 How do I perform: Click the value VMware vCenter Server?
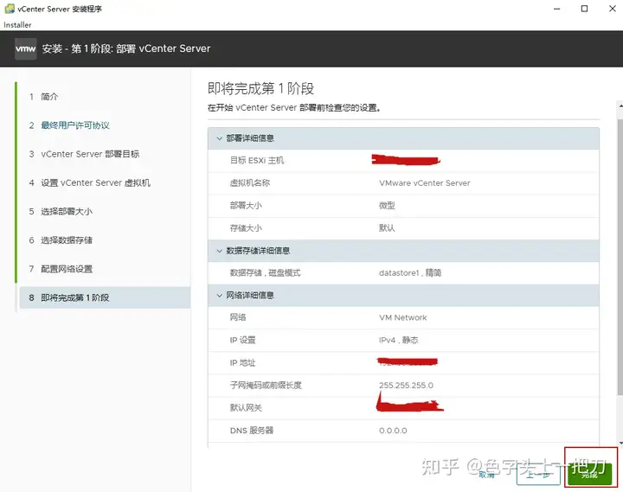(x=424, y=183)
